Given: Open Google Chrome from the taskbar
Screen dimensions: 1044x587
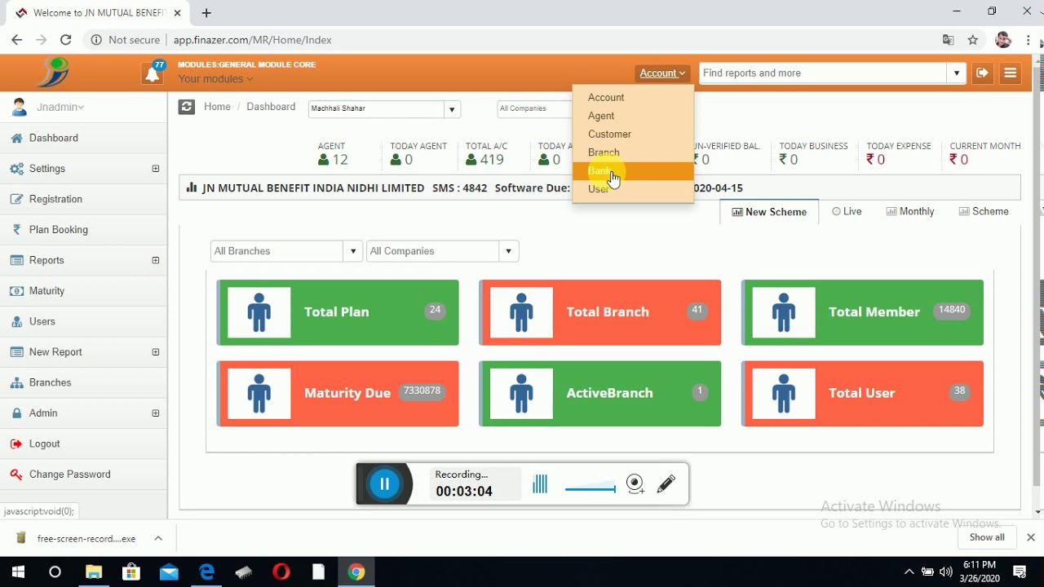Looking at the screenshot, I should tap(356, 572).
